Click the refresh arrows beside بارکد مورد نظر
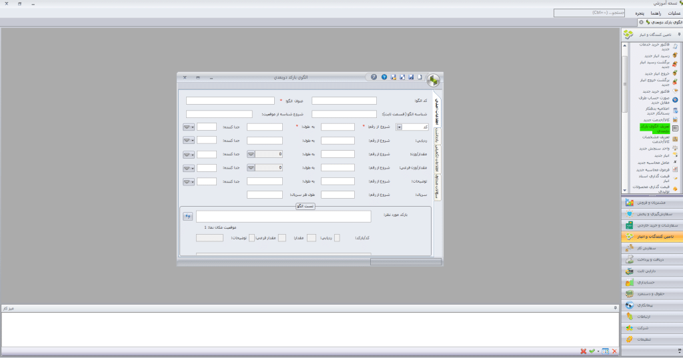 pos(187,216)
